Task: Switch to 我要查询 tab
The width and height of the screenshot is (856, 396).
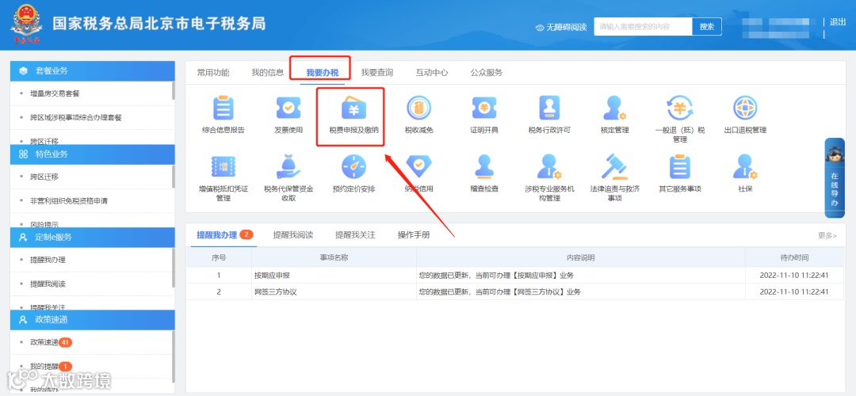Action: [x=376, y=73]
